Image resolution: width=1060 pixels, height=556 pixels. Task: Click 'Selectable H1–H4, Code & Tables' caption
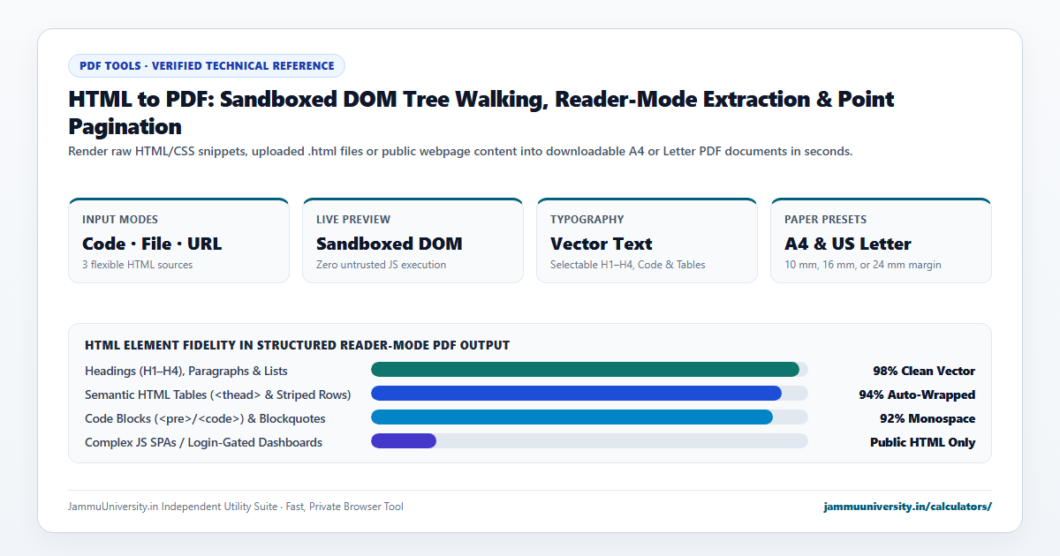coord(628,265)
